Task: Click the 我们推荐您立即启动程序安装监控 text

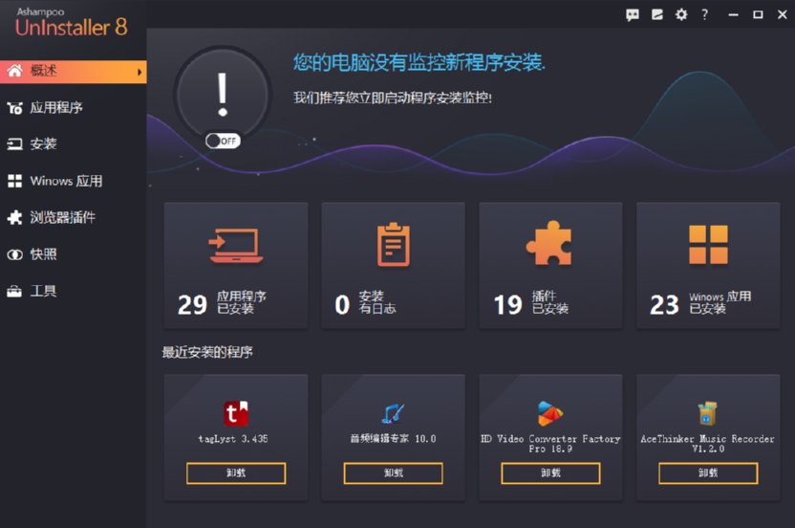Action: pyautogui.click(x=393, y=98)
